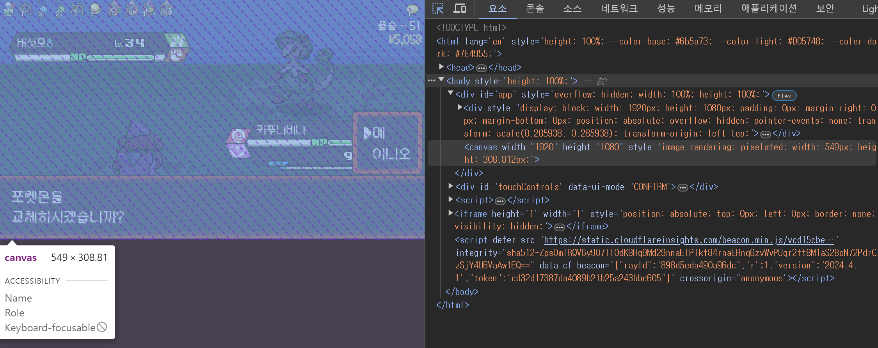Open the 네트워크 tab
Image resolution: width=878 pixels, height=348 pixels.
619,9
